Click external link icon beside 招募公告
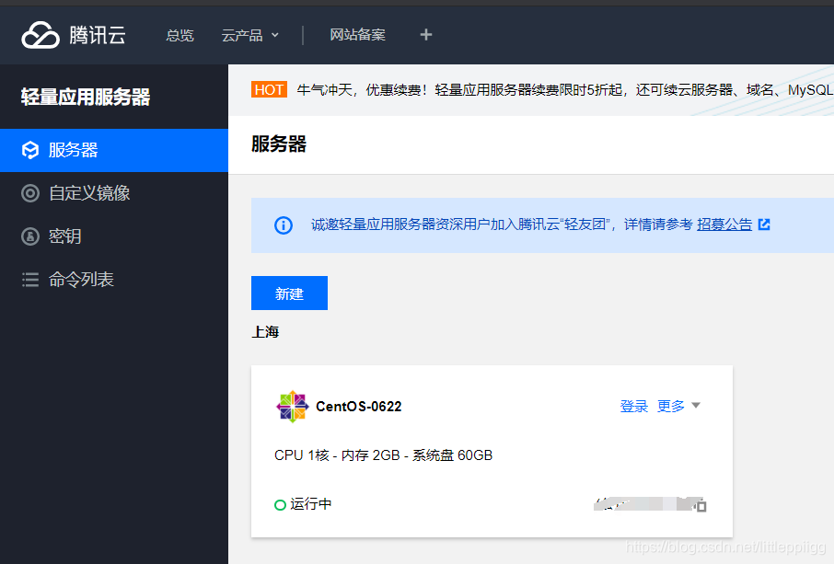Viewport: 834px width, 564px height. click(x=764, y=224)
